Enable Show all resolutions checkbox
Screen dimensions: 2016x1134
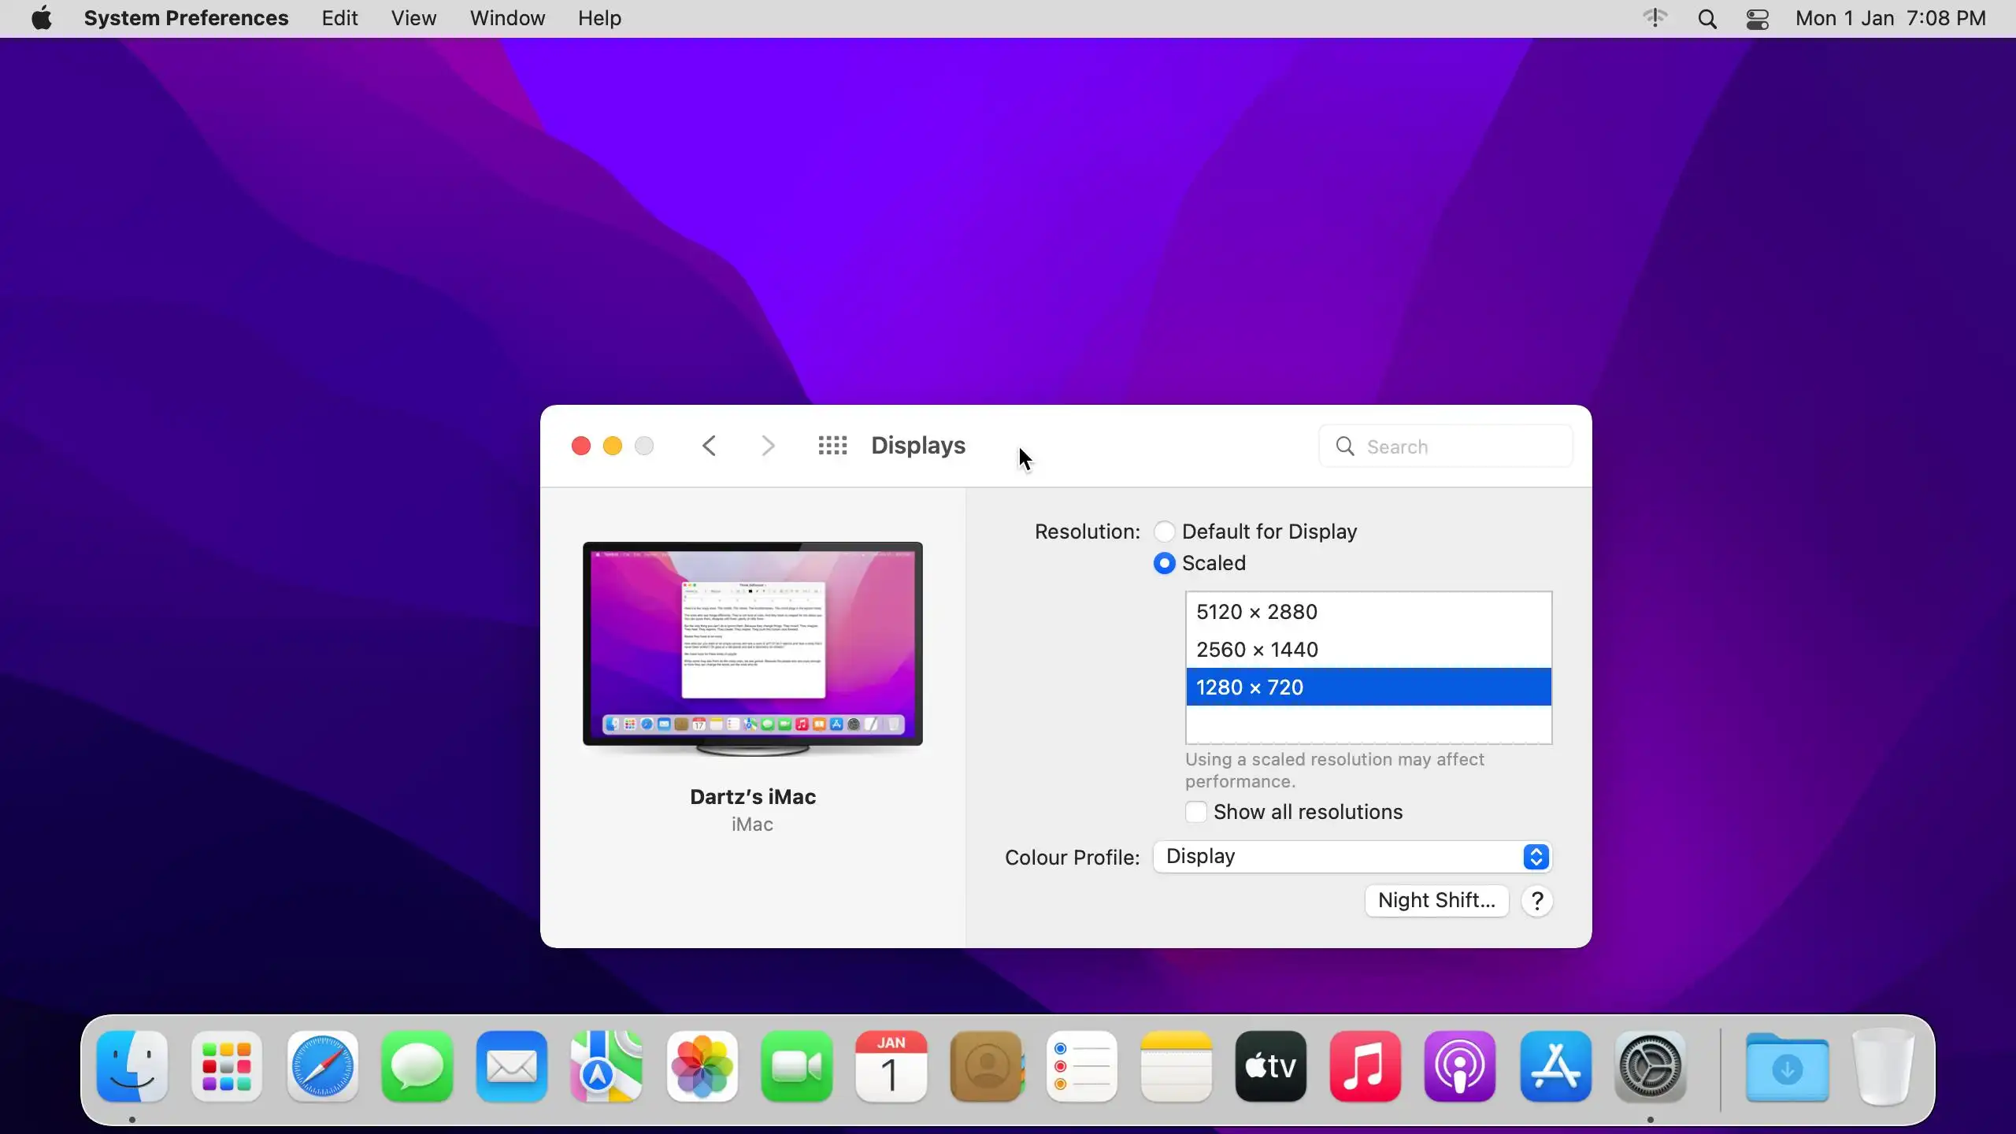click(1195, 812)
